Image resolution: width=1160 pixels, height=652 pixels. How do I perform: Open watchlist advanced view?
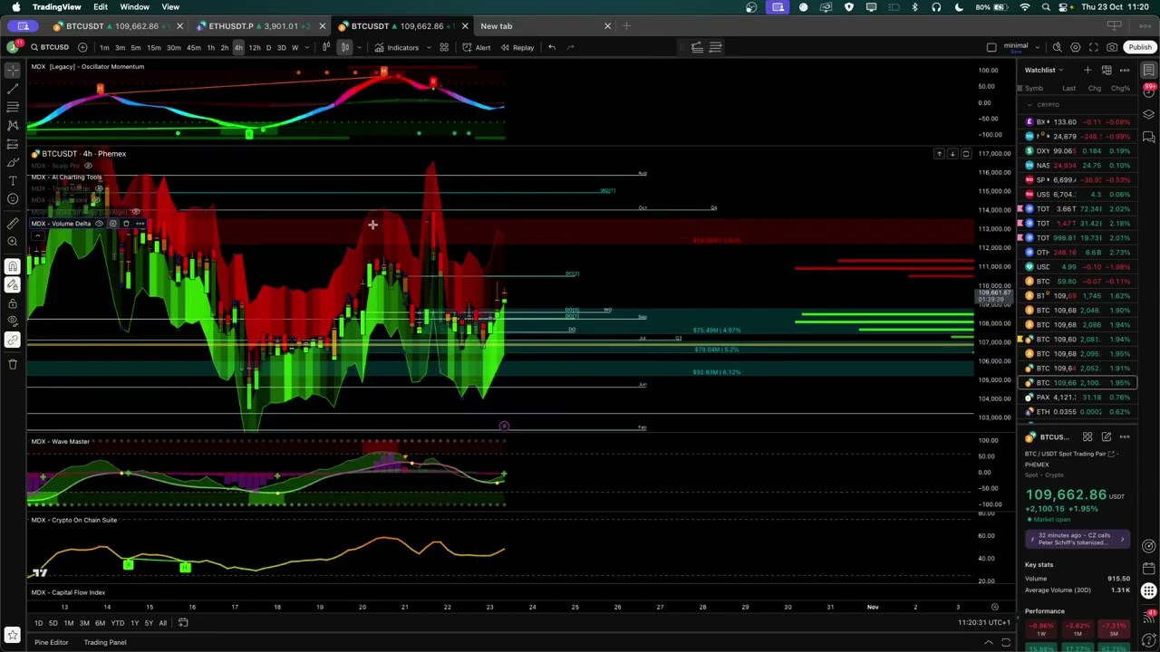point(1107,70)
